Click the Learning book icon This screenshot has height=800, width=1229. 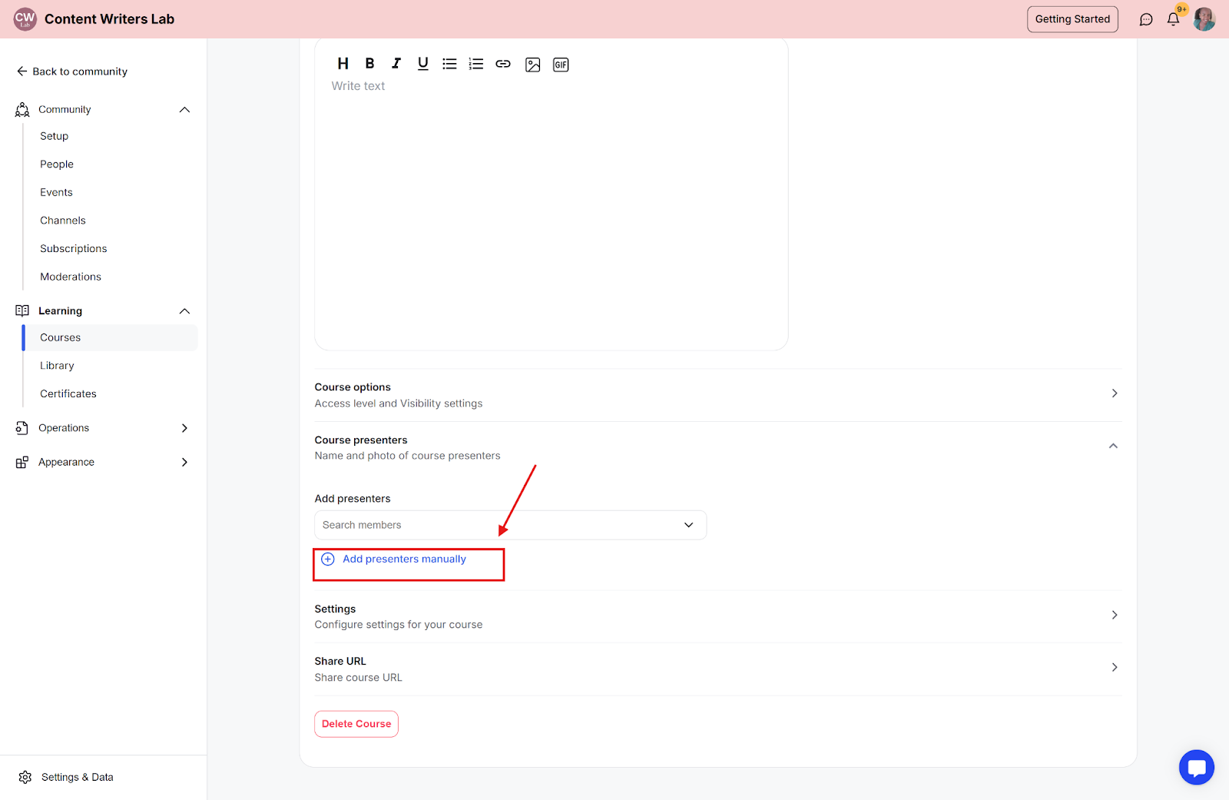coord(22,310)
